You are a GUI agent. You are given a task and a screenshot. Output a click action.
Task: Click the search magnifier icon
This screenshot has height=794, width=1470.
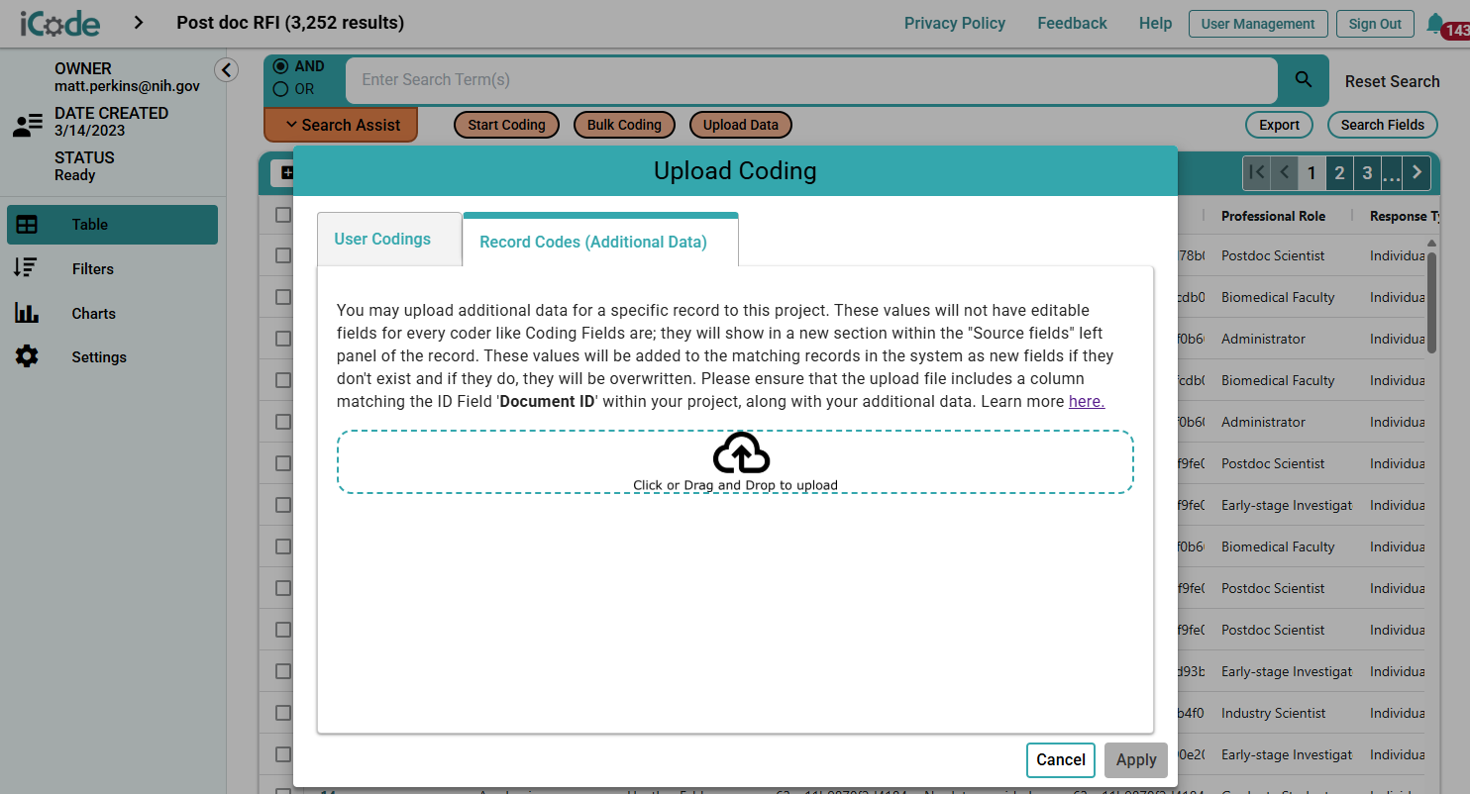point(1304,80)
